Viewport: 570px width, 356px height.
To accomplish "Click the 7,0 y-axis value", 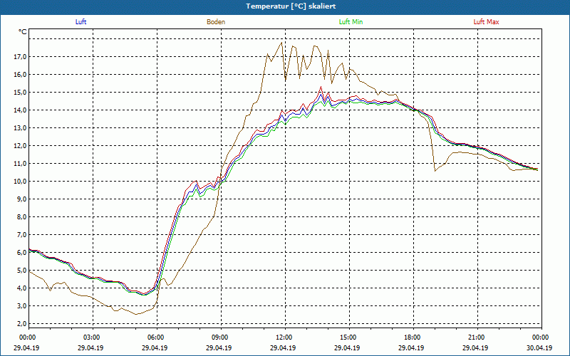I will click(x=22, y=235).
